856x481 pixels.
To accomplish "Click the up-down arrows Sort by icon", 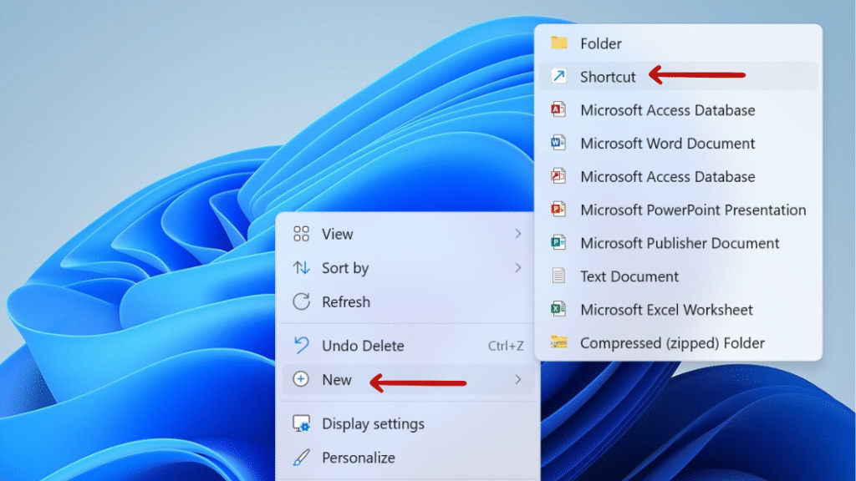I will [301, 268].
